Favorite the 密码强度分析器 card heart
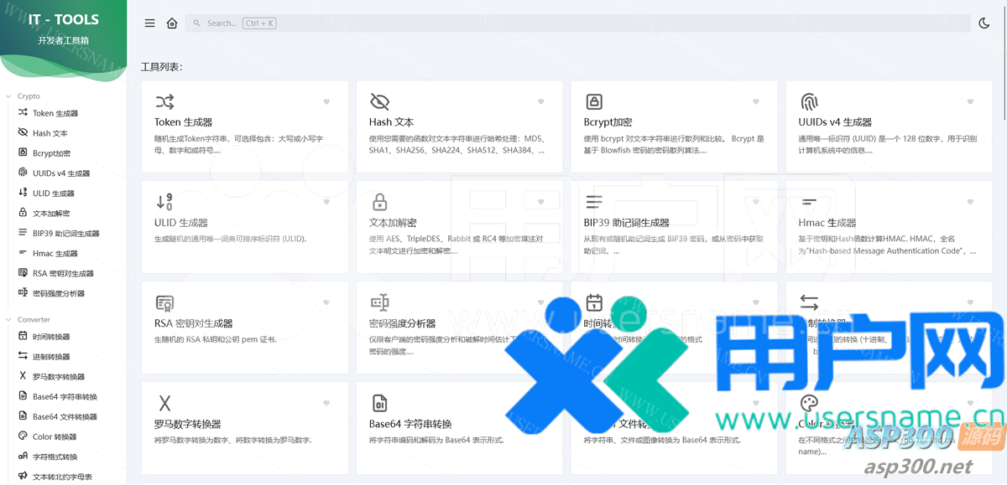 [x=541, y=302]
